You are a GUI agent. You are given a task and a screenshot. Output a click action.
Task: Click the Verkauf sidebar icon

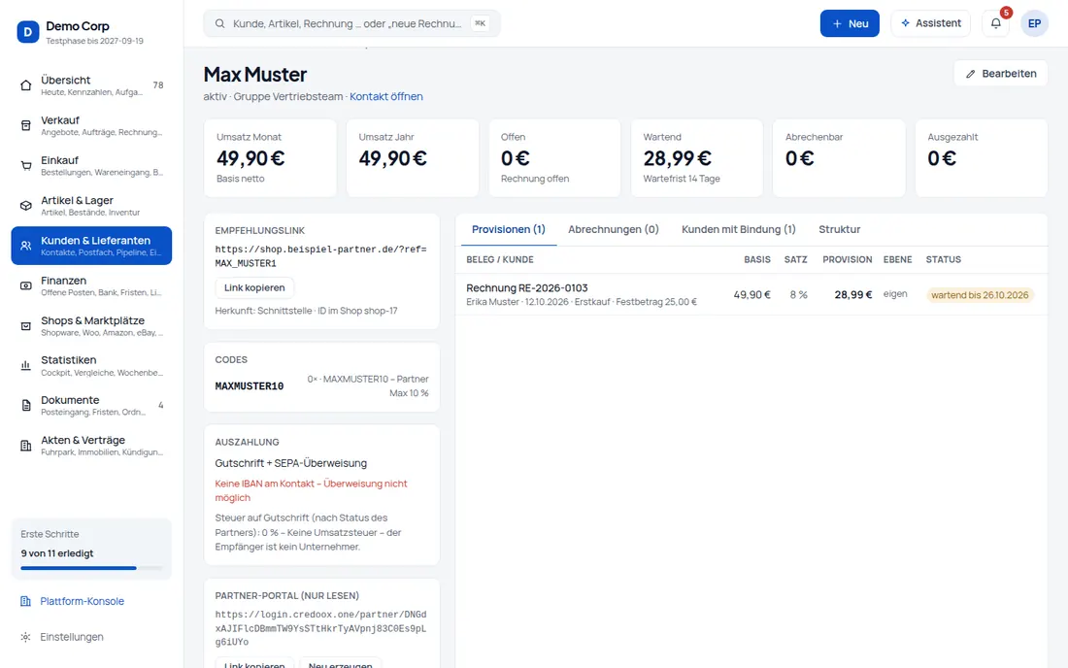26,125
